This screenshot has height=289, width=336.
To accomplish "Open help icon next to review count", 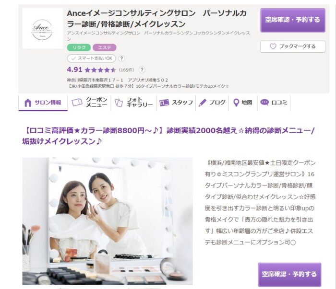I will pyautogui.click(x=142, y=70).
